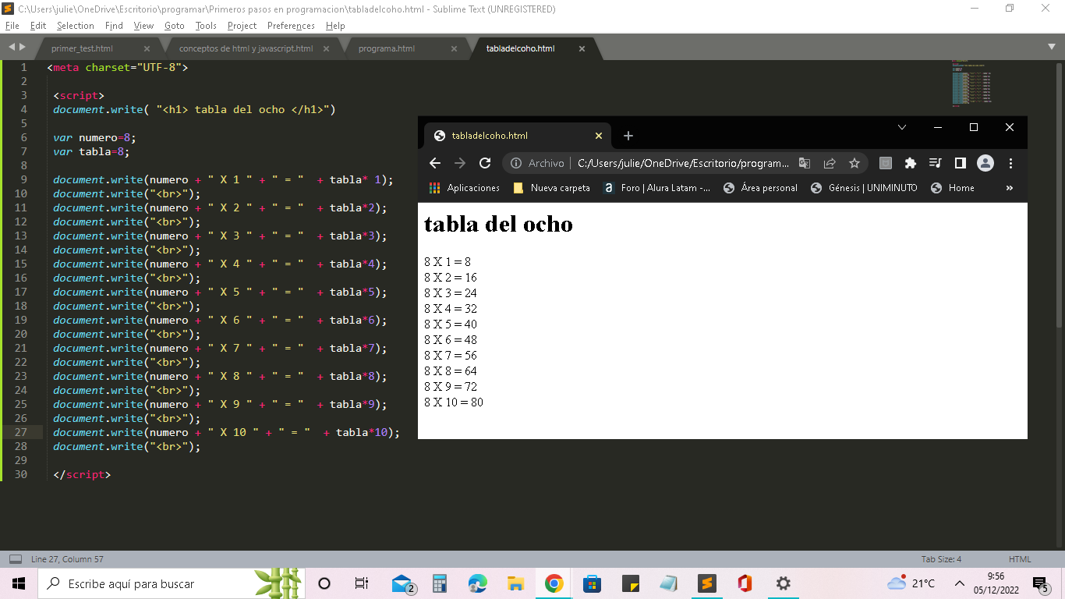Screen dimensions: 1065x599
Task: Open the Chrome profile avatar
Action: pyautogui.click(x=985, y=163)
